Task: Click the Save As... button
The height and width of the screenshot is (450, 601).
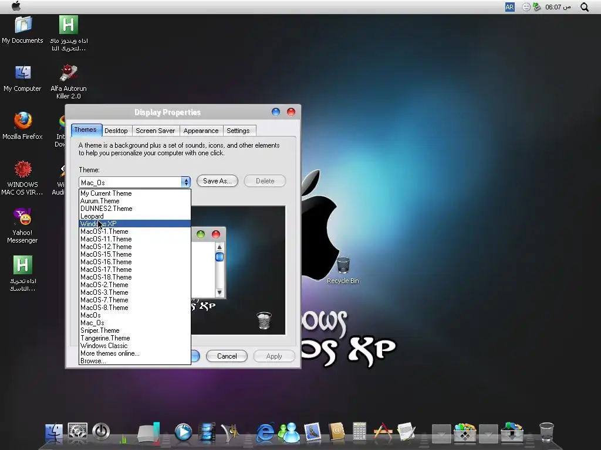Action: pyautogui.click(x=217, y=180)
